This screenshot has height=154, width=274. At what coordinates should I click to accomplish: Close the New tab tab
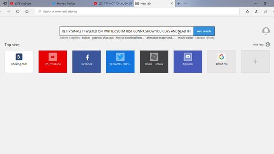tap(172, 3)
